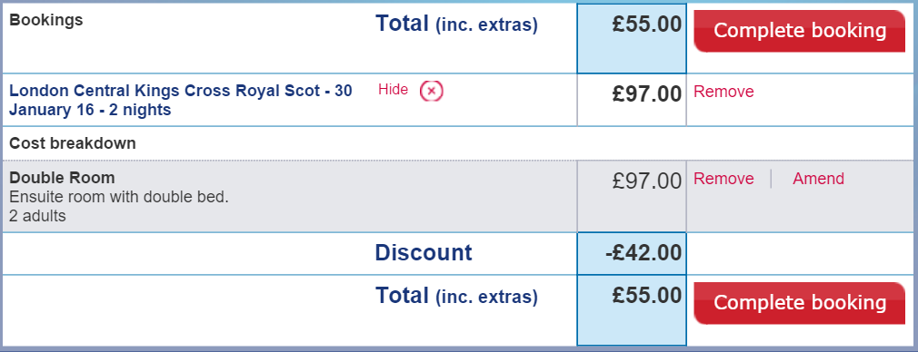The height and width of the screenshot is (352, 918).
Task: Amend the Double Room selection
Action: coord(818,179)
